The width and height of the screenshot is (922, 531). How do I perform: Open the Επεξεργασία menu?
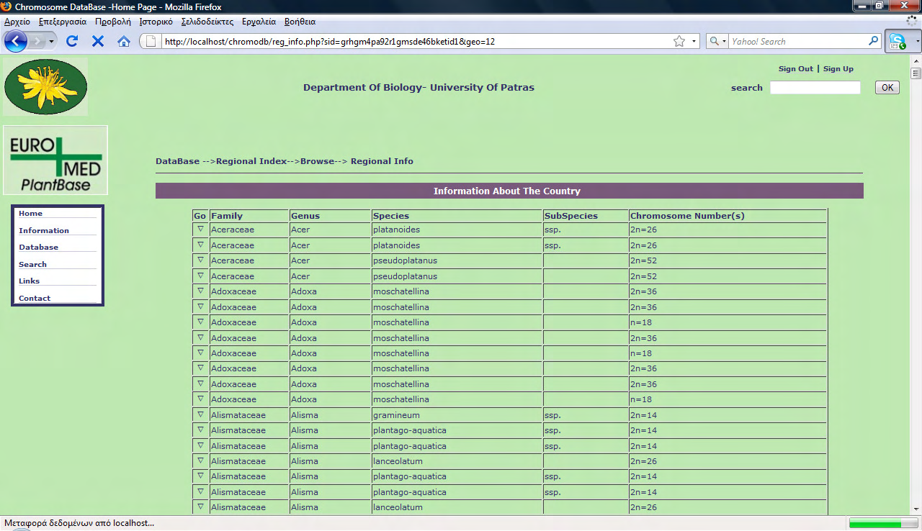(63, 22)
